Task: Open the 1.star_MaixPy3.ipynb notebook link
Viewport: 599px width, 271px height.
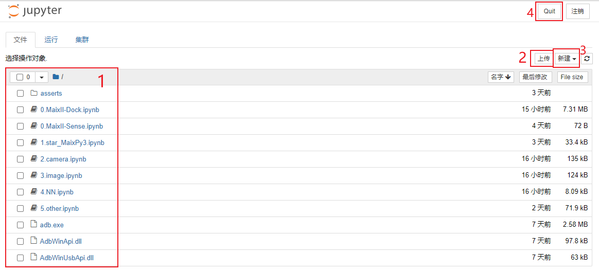Action: [72, 142]
